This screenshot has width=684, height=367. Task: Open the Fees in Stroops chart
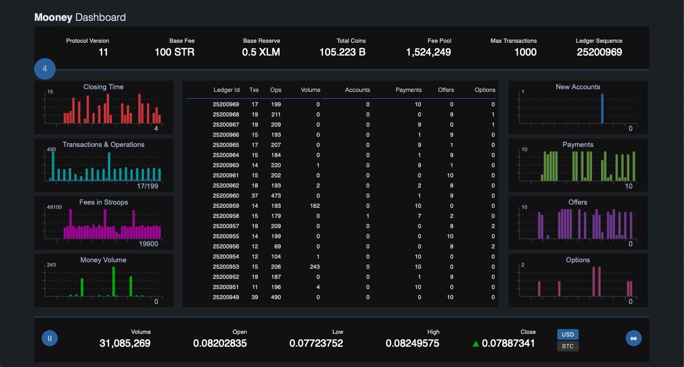pos(104,223)
